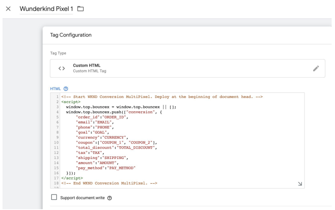Click the "currency":"CURRENCY" code line

click(x=102, y=138)
